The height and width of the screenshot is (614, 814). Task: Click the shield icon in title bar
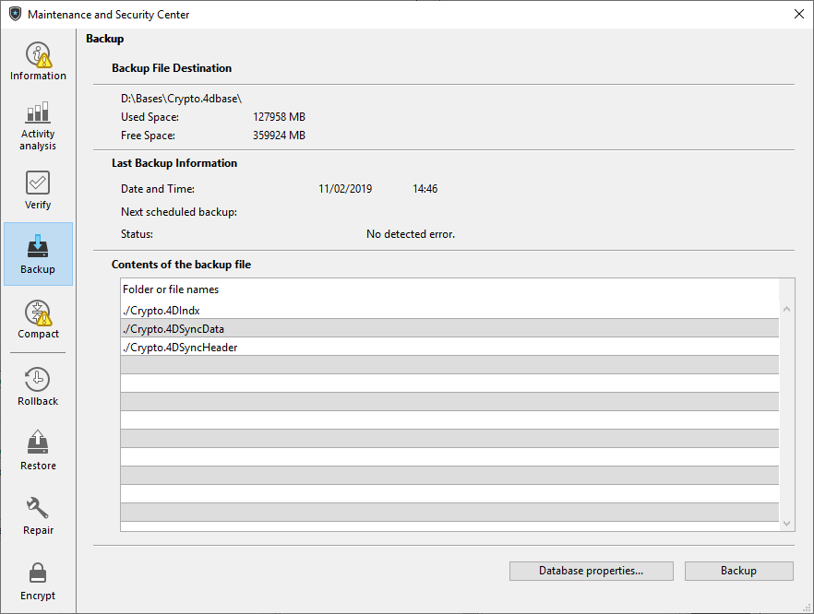pos(15,15)
